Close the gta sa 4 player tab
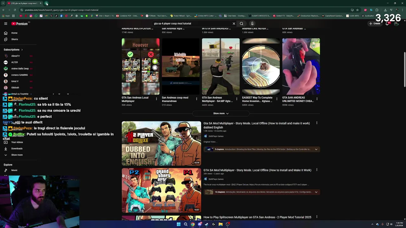 (41, 3)
